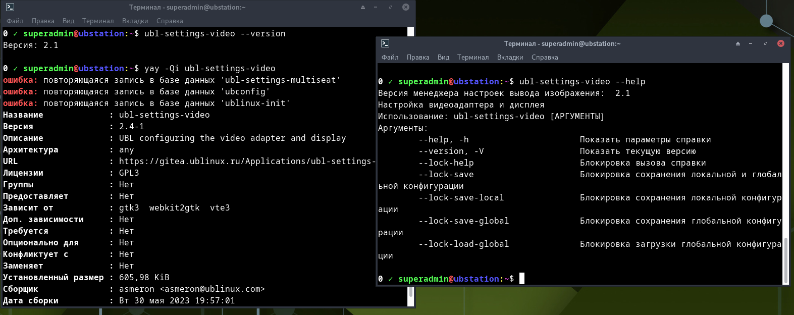794x315 pixels.
Task: Open the Справка menu in the --help terminal
Action: tap(545, 57)
